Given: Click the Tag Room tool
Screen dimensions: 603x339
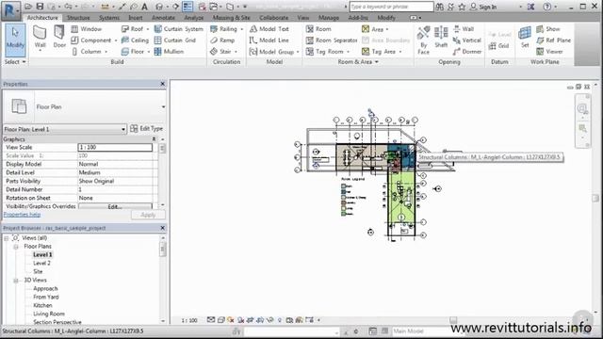Looking at the screenshot, I should click(x=324, y=51).
